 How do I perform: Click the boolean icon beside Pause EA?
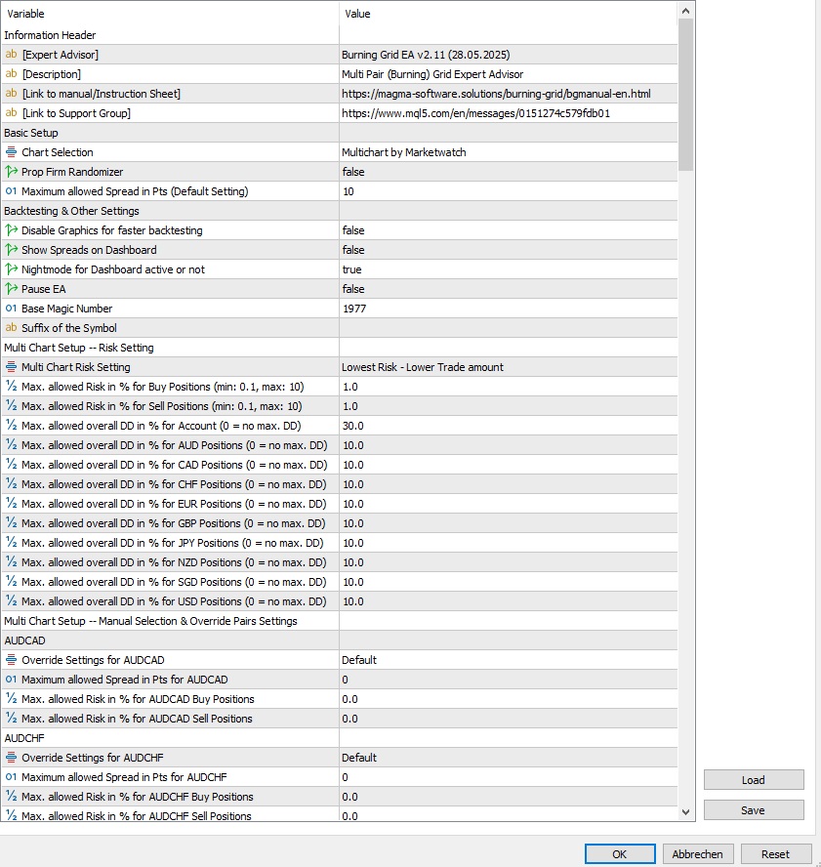click(x=11, y=289)
